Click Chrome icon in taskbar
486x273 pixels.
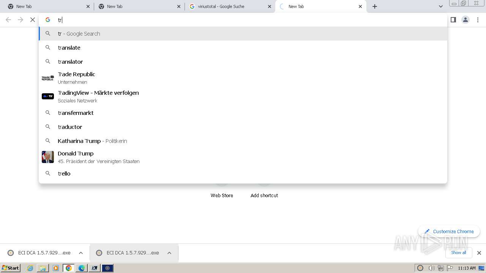[69, 268]
